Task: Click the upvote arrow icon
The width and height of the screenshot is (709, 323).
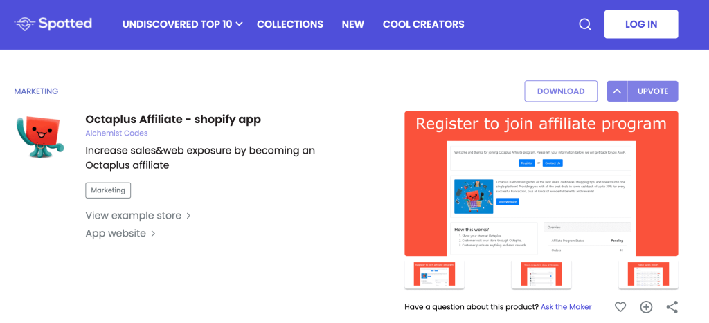Action: point(617,91)
